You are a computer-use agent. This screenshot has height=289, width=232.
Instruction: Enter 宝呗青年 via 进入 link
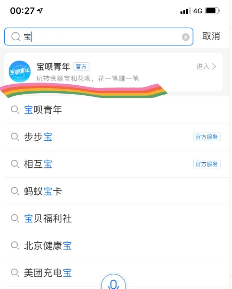pos(206,66)
